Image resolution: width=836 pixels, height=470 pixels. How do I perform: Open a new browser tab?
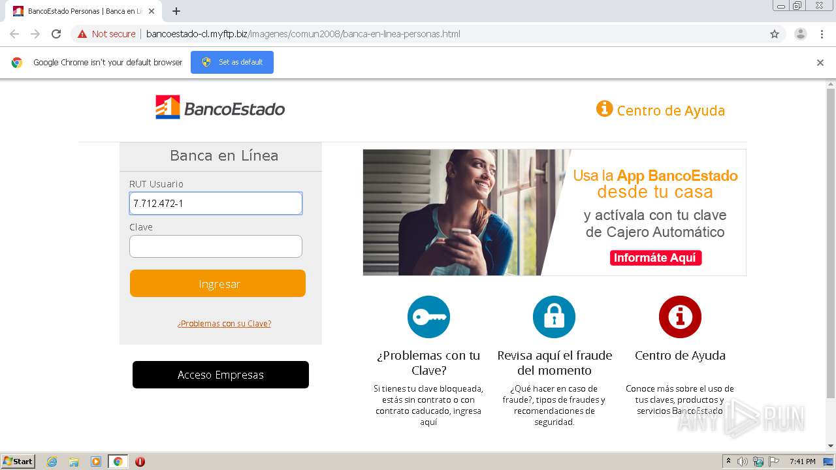point(176,11)
